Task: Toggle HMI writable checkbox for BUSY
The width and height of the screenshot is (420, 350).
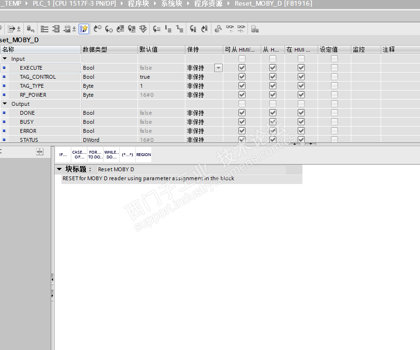Action: (x=273, y=122)
